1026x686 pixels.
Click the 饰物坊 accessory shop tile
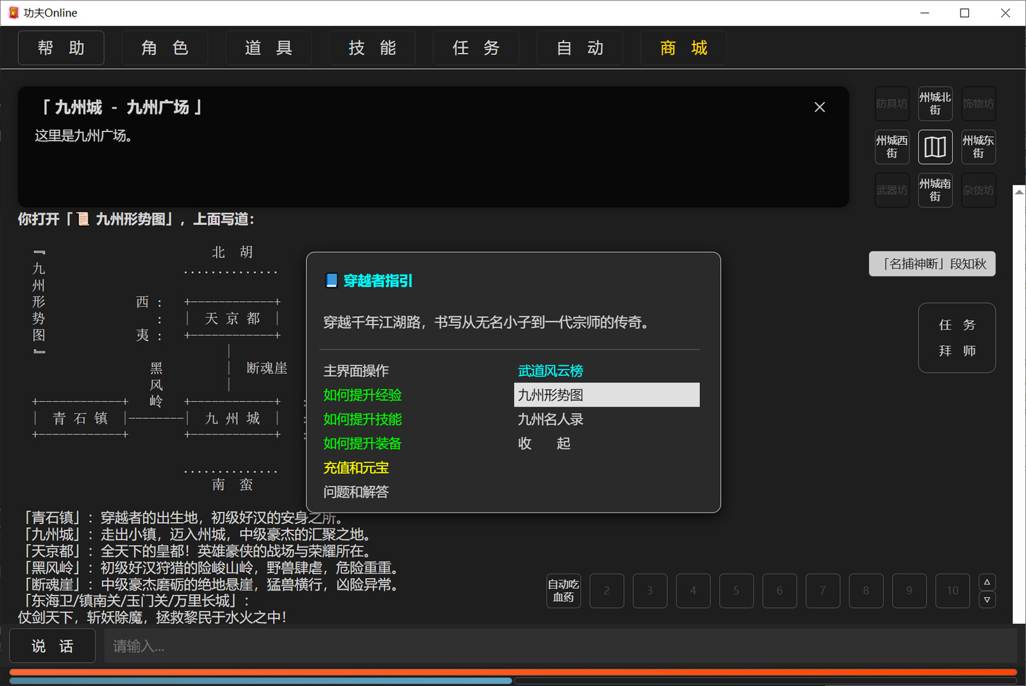coord(978,104)
